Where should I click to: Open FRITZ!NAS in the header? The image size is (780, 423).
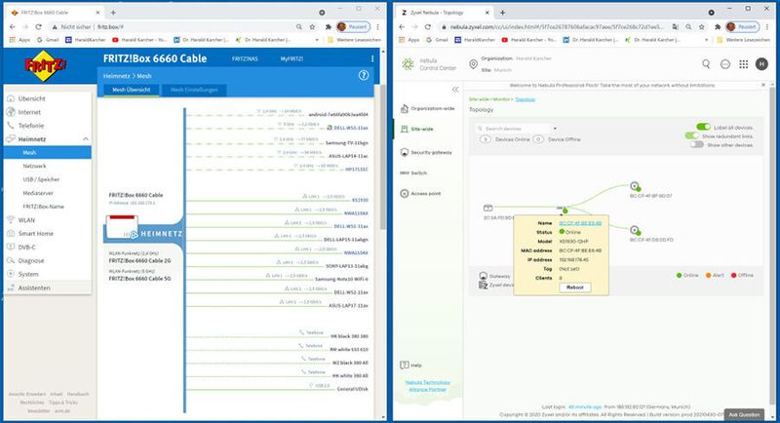(245, 58)
